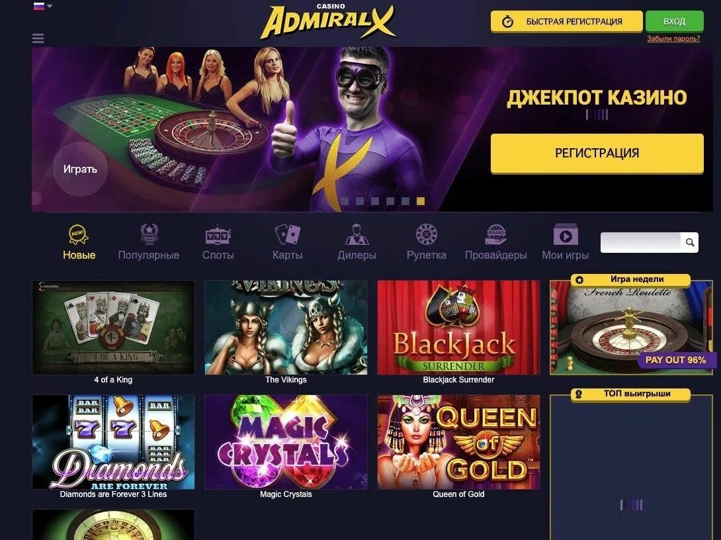The image size is (721, 540).
Task: Open the Рулетка roulette wheel icon
Action: (426, 234)
